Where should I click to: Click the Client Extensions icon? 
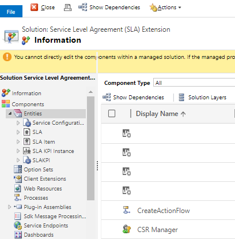18,179
